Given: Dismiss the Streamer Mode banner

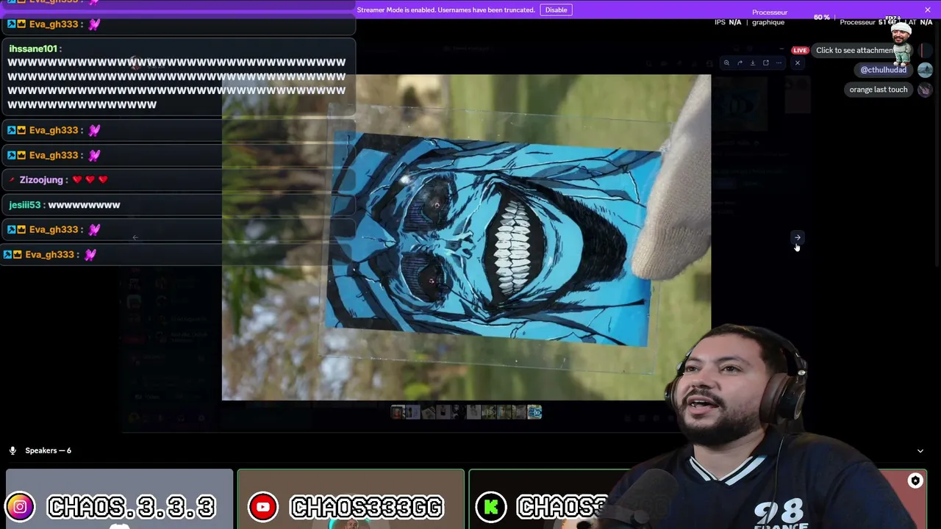Looking at the screenshot, I should coord(928,10).
